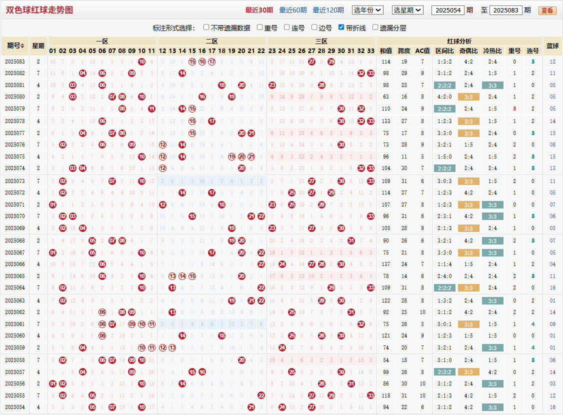Click red ball 02 in row 2025076
The image size is (563, 415).
(63, 144)
